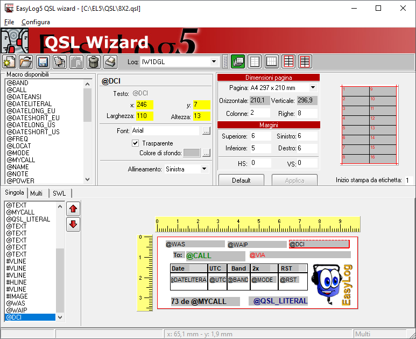This screenshot has width=416, height=339.
Task: Click label 9 in page preview
Action: [x=383, y=92]
